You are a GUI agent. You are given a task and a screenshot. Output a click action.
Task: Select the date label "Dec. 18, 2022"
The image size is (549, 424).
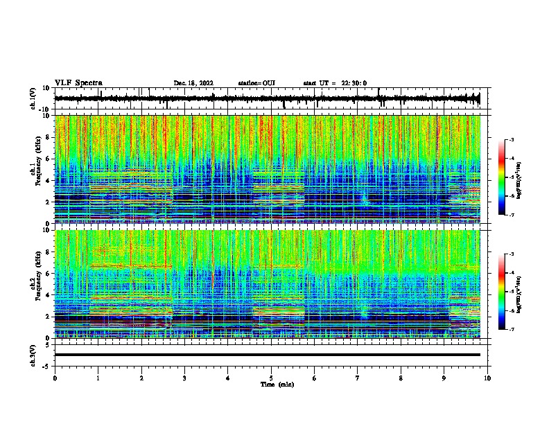pos(193,83)
